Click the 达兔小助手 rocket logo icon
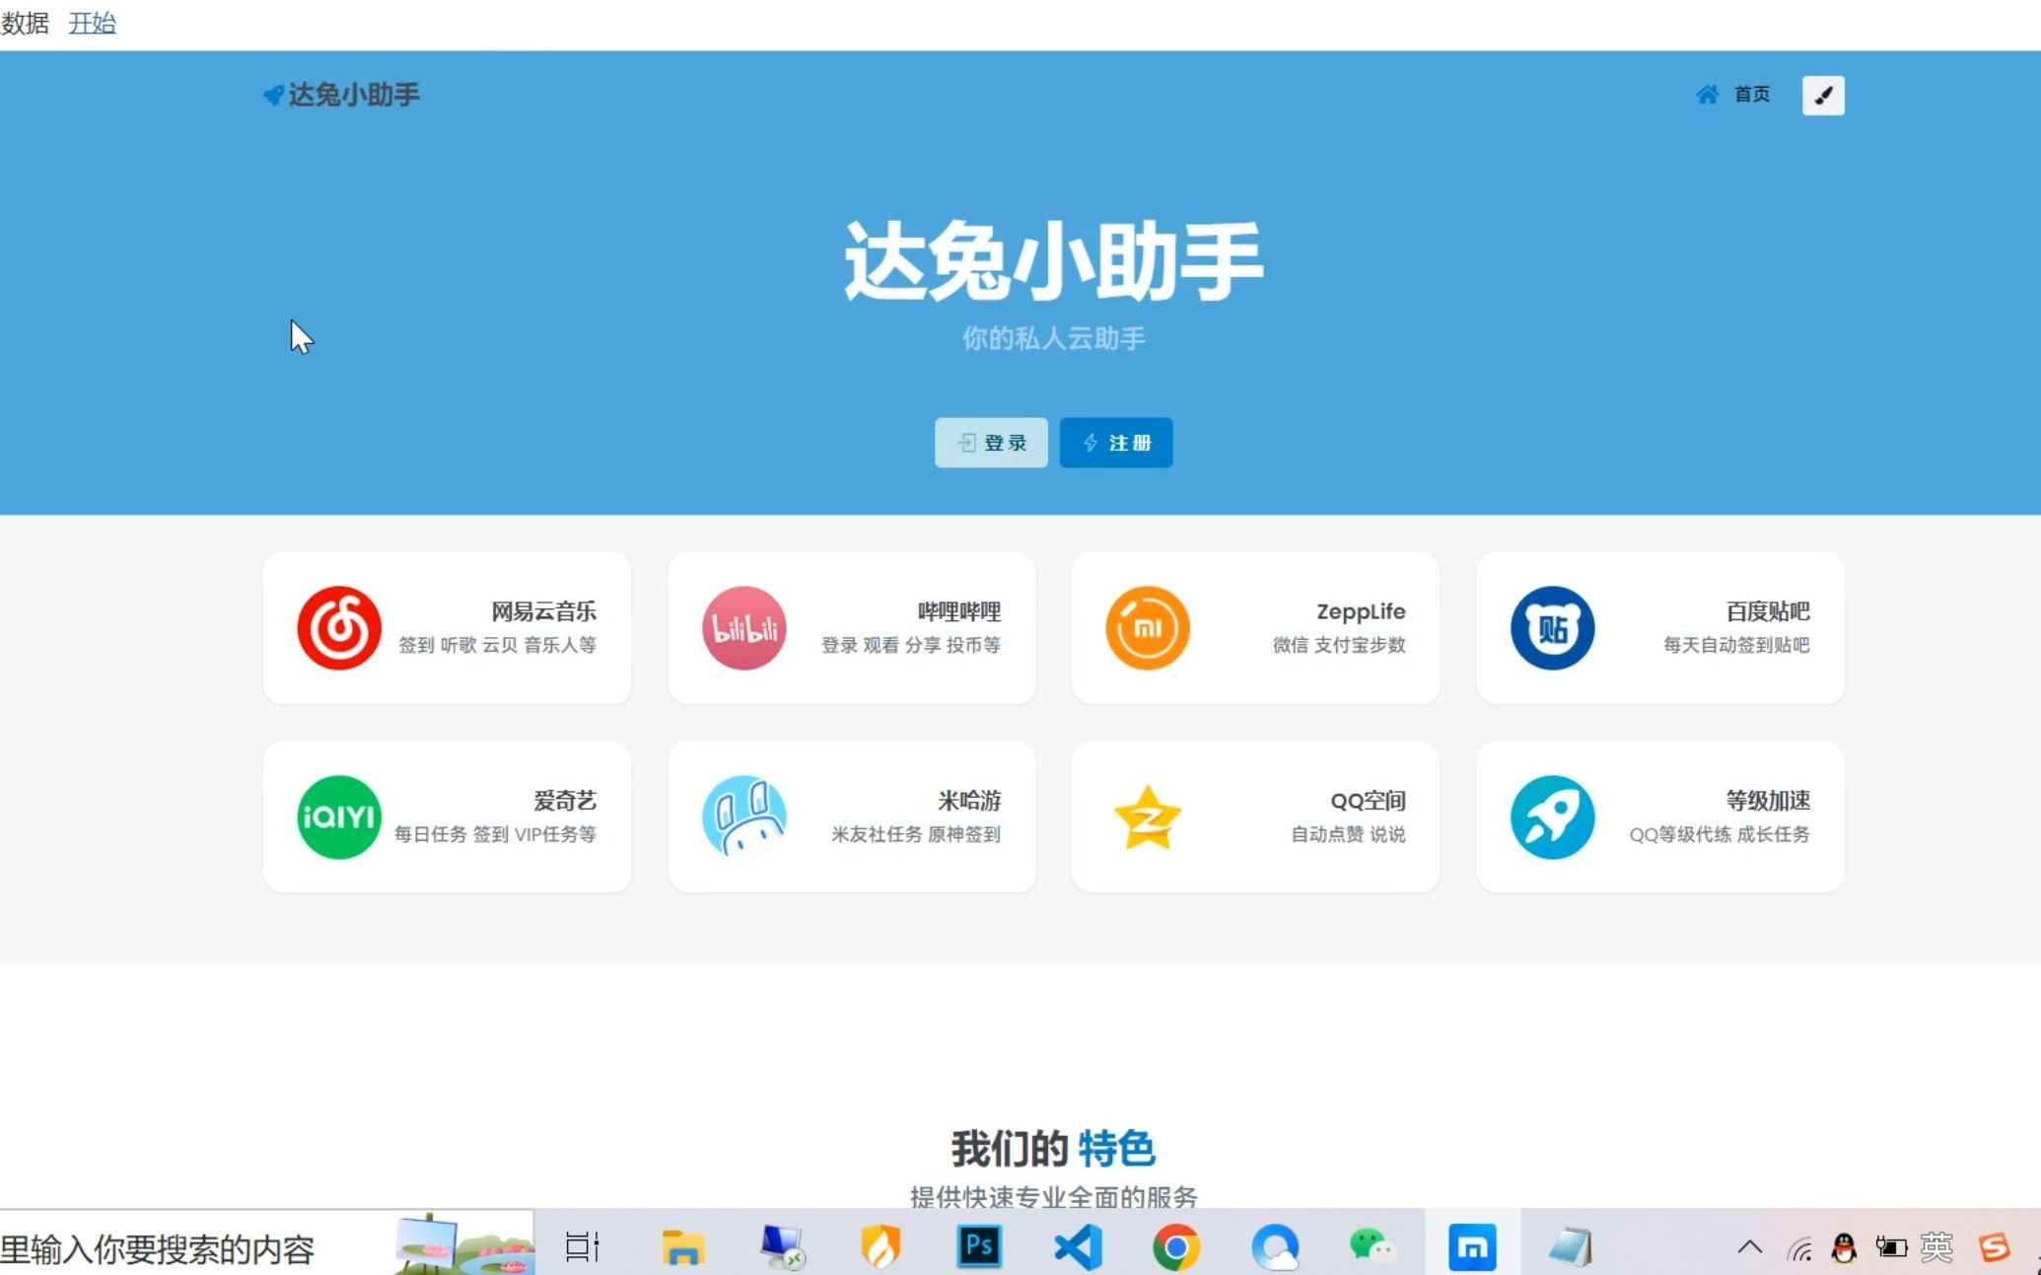 pyautogui.click(x=273, y=95)
